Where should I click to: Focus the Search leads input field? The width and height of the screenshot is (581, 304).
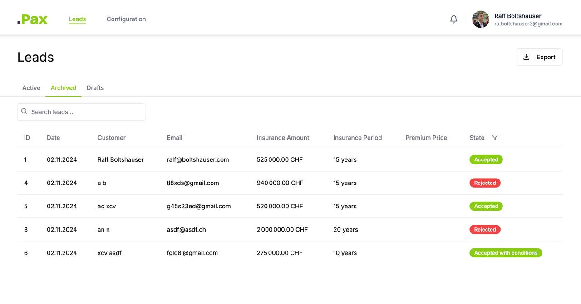pos(86,112)
